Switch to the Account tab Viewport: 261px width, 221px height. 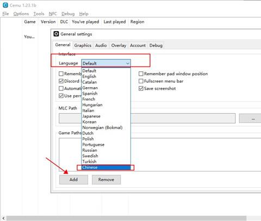click(138, 45)
